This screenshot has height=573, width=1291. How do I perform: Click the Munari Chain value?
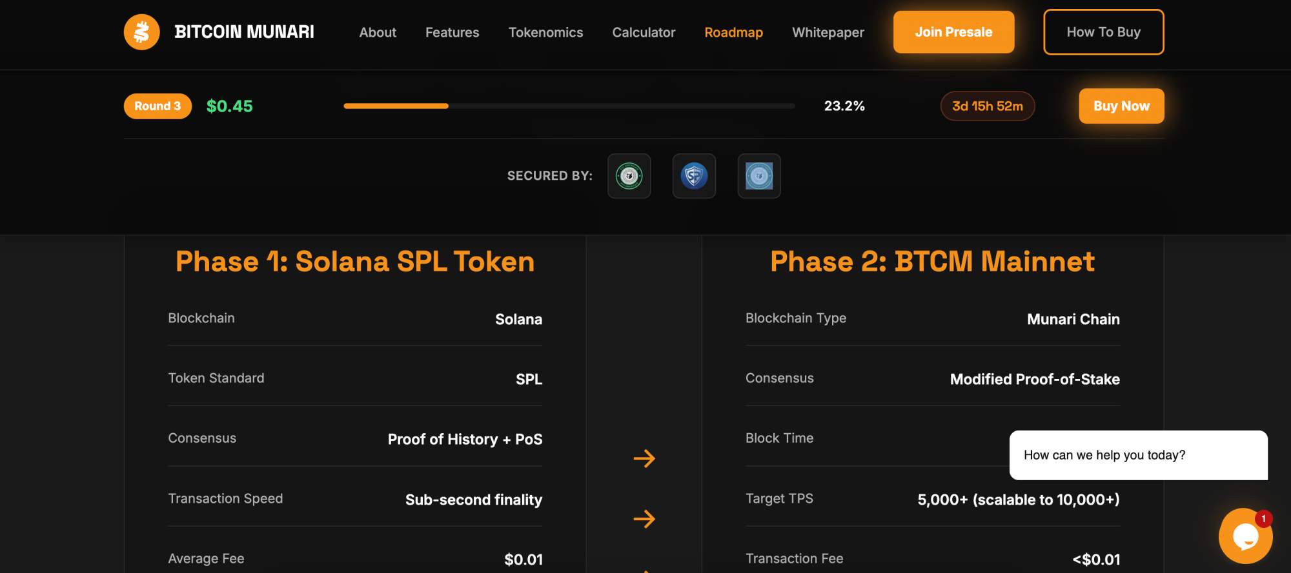[x=1073, y=319]
